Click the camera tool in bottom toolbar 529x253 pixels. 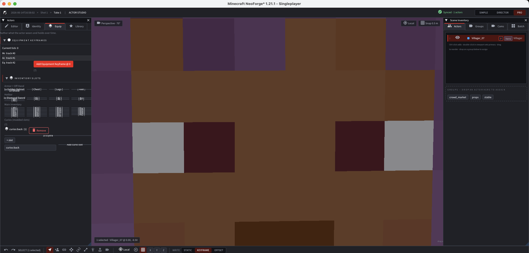coord(107,250)
